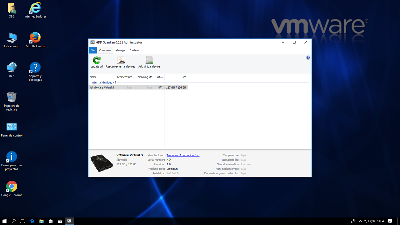
Task: Open the Mail icon on taskbar
Action: click(60, 221)
